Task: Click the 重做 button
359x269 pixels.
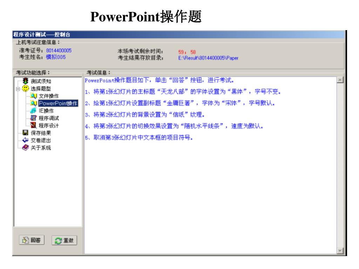Action: click(65, 240)
